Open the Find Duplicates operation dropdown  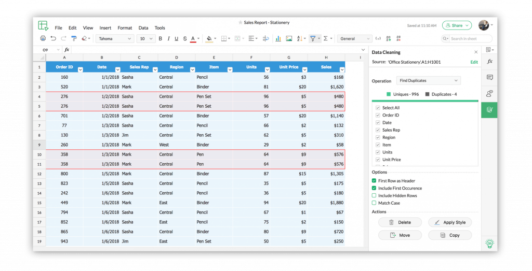pos(428,81)
